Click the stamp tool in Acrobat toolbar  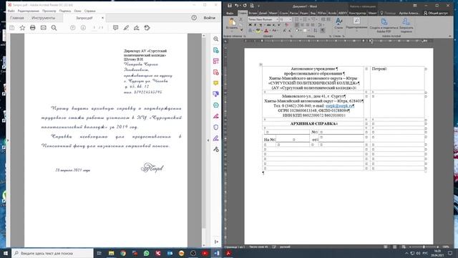[147, 28]
